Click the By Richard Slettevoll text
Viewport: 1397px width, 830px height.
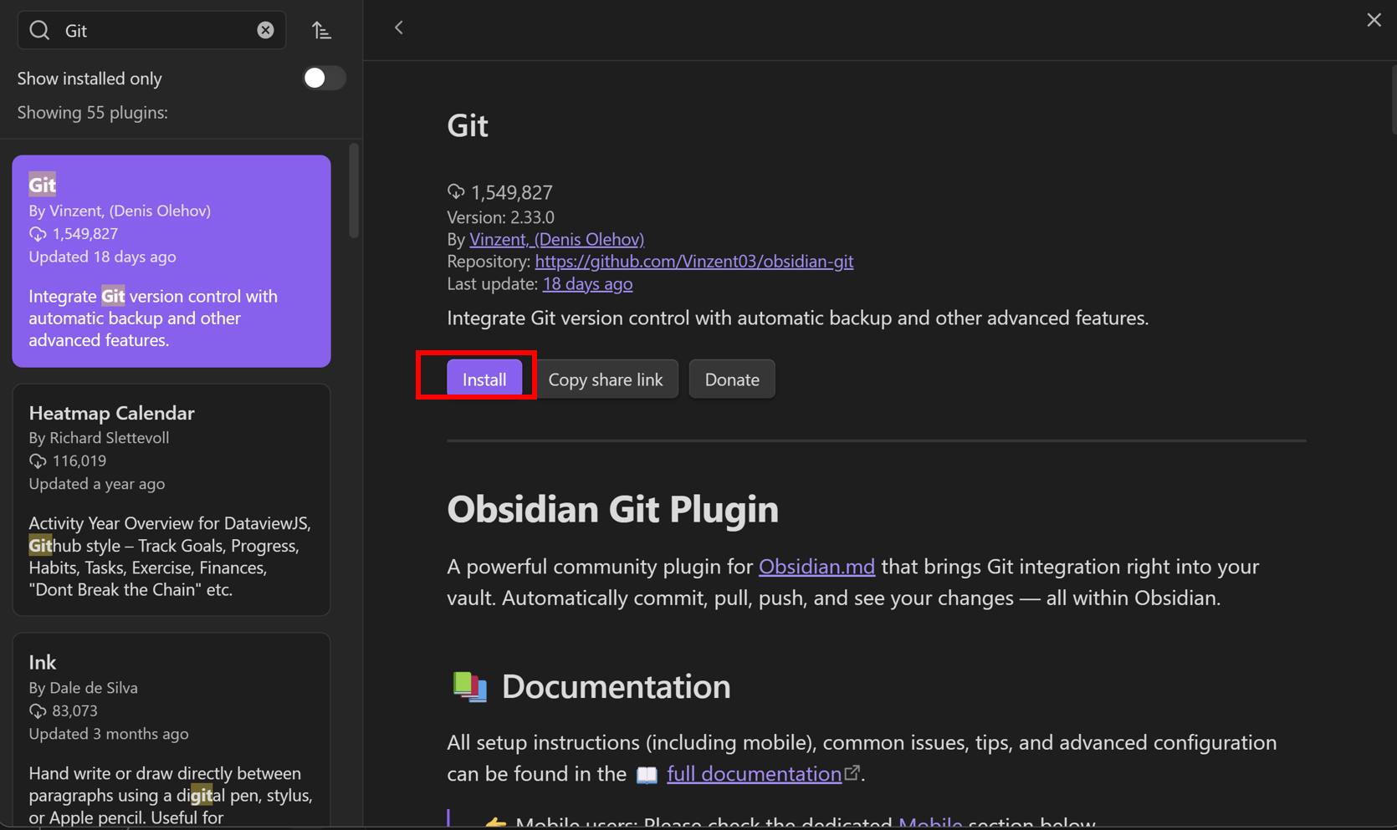tap(99, 438)
